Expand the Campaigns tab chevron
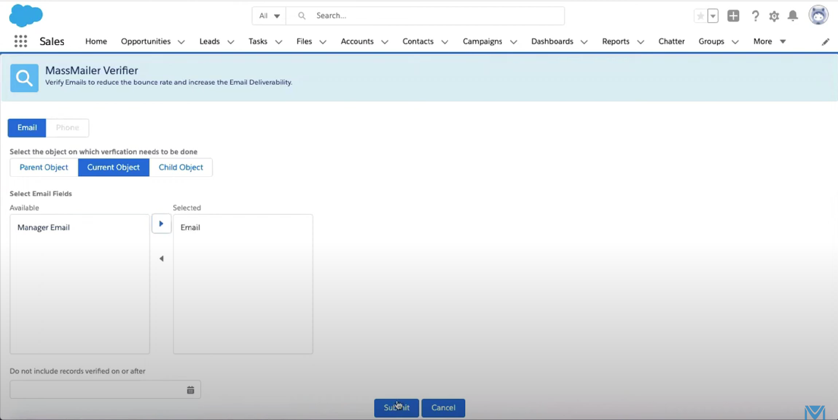 tap(513, 42)
